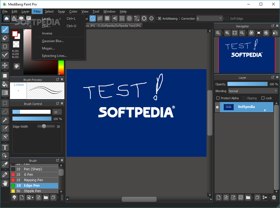Click the delete layer trash icon
The height and width of the screenshot is (208, 280).
(274, 197)
